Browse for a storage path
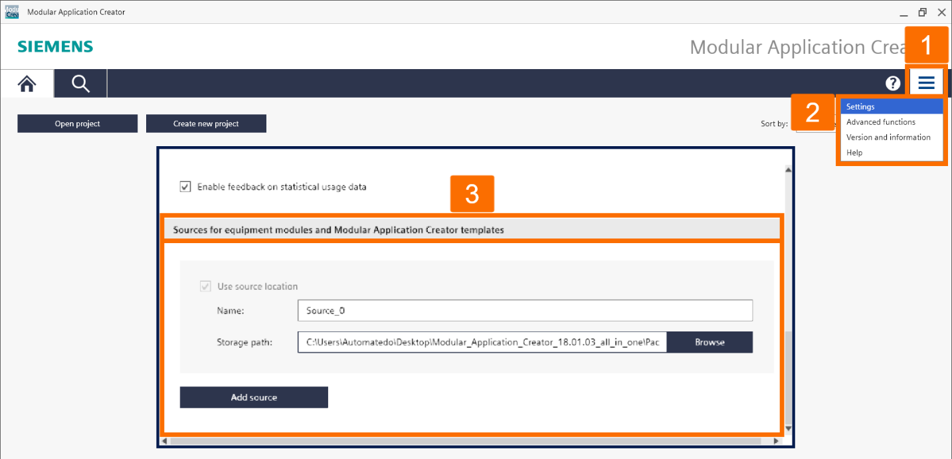The width and height of the screenshot is (952, 459). [710, 342]
